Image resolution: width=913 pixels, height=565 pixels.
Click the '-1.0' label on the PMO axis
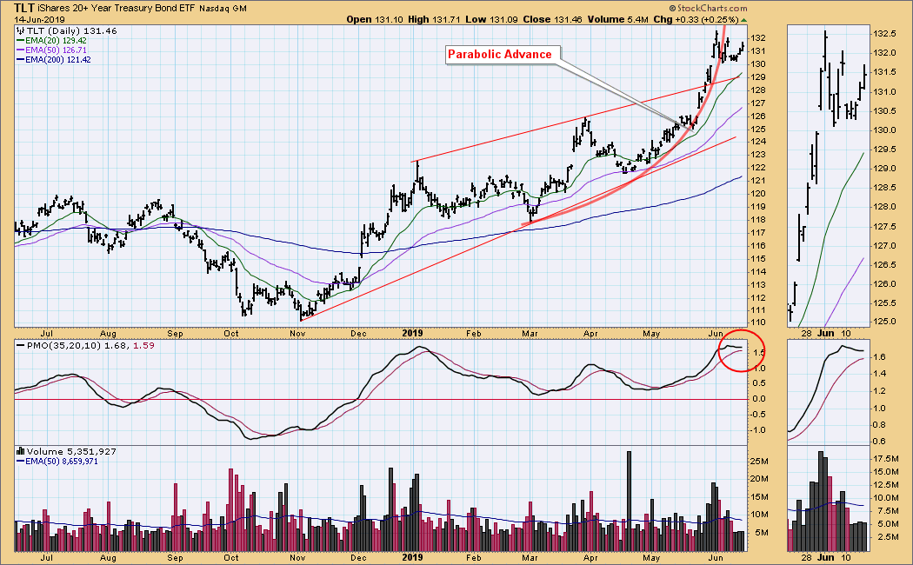757,430
